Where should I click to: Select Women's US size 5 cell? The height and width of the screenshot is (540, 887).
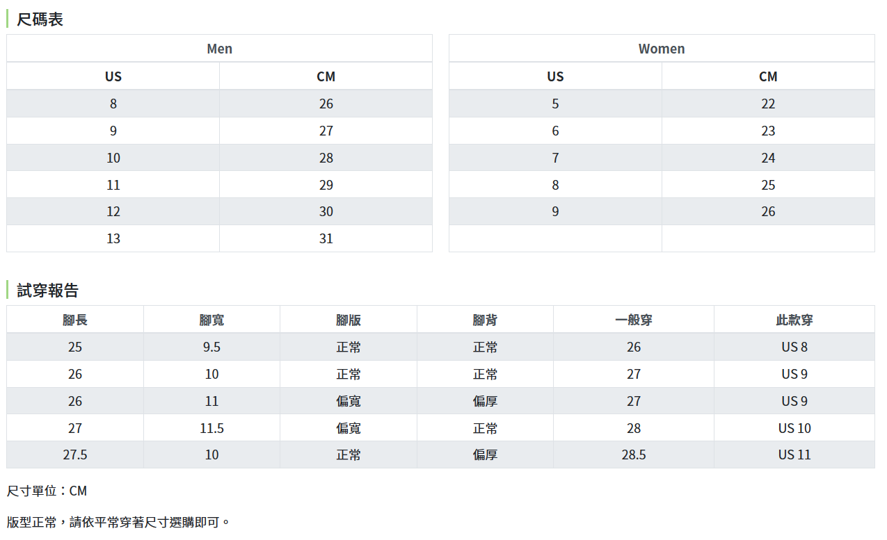coord(555,104)
